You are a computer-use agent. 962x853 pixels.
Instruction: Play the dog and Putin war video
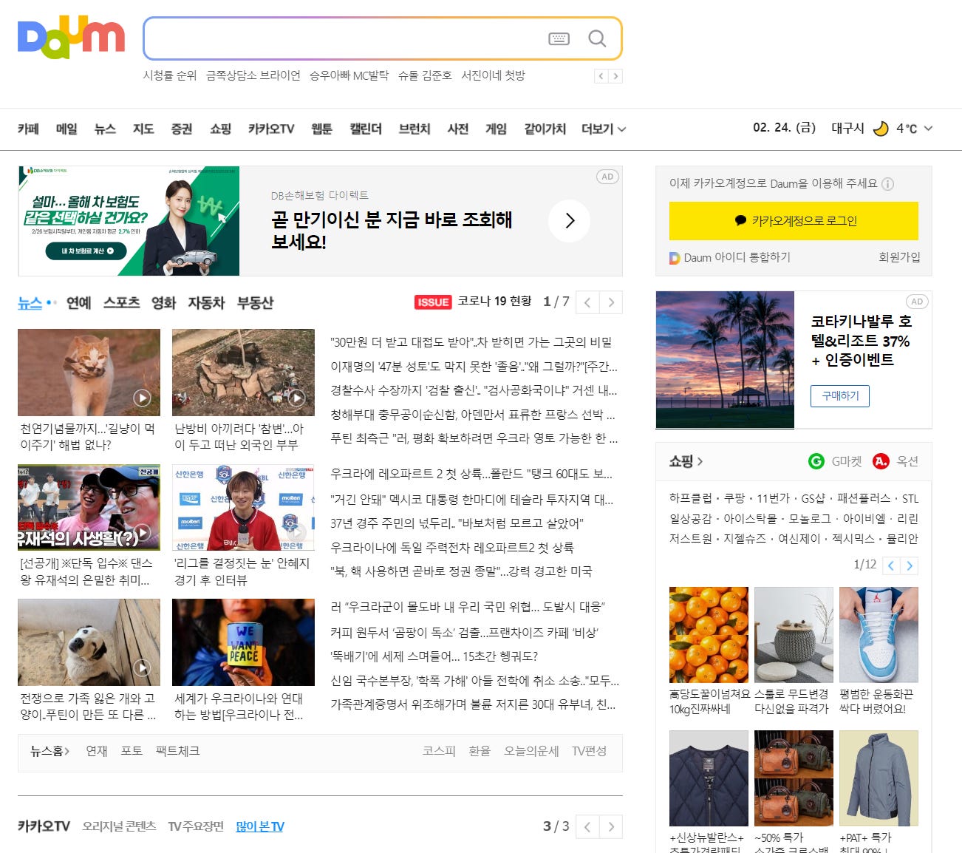[142, 668]
